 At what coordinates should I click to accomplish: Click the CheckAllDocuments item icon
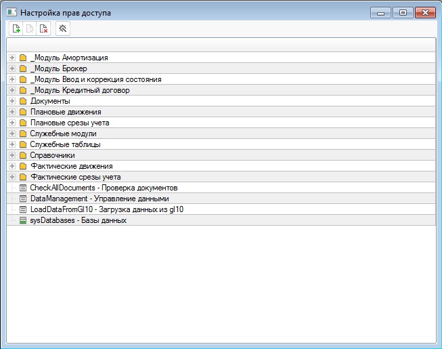(23, 188)
